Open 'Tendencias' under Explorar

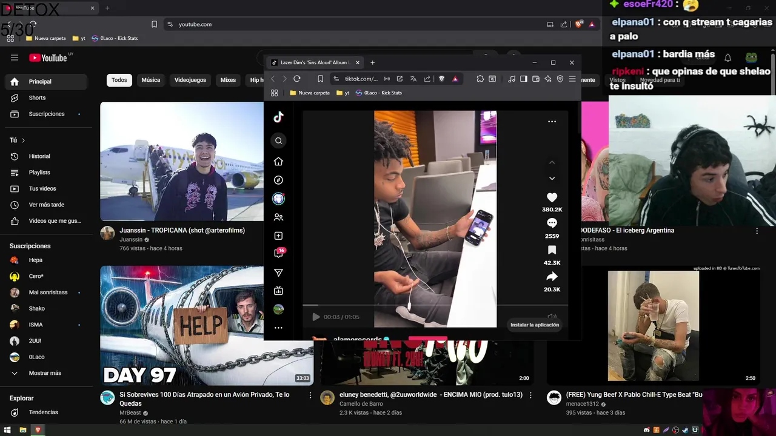point(45,412)
